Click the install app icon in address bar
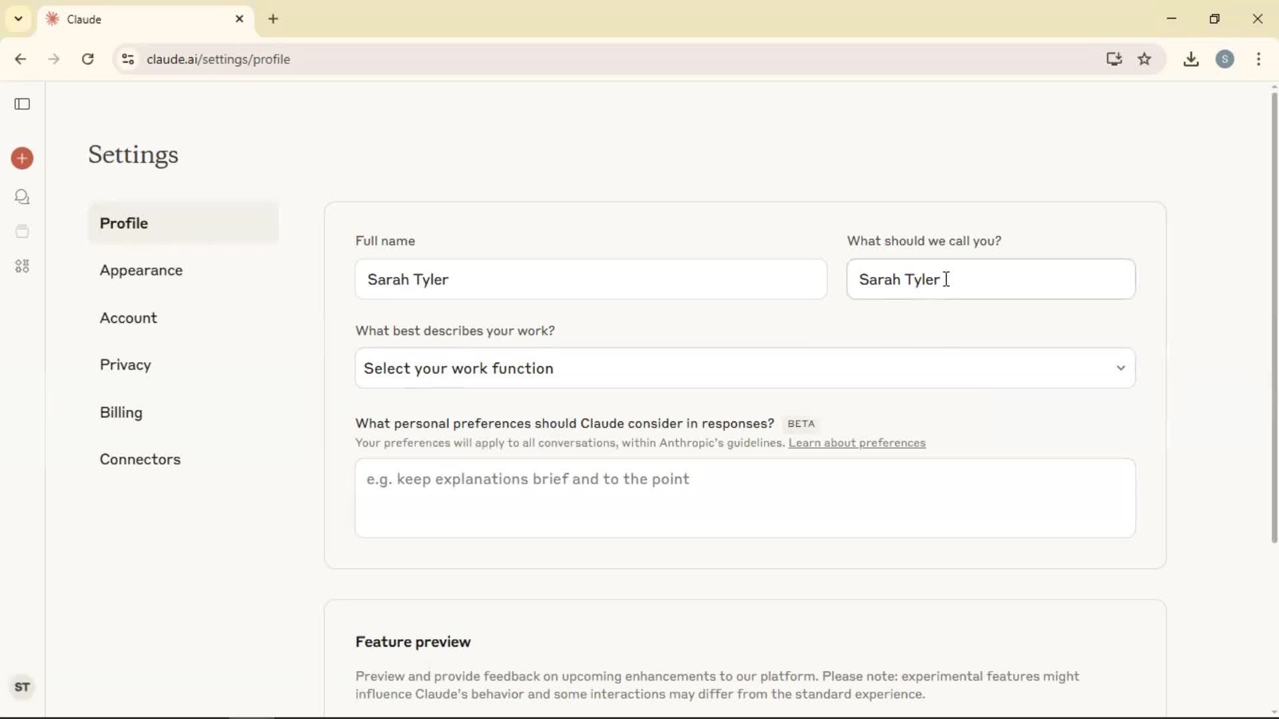 (x=1114, y=59)
